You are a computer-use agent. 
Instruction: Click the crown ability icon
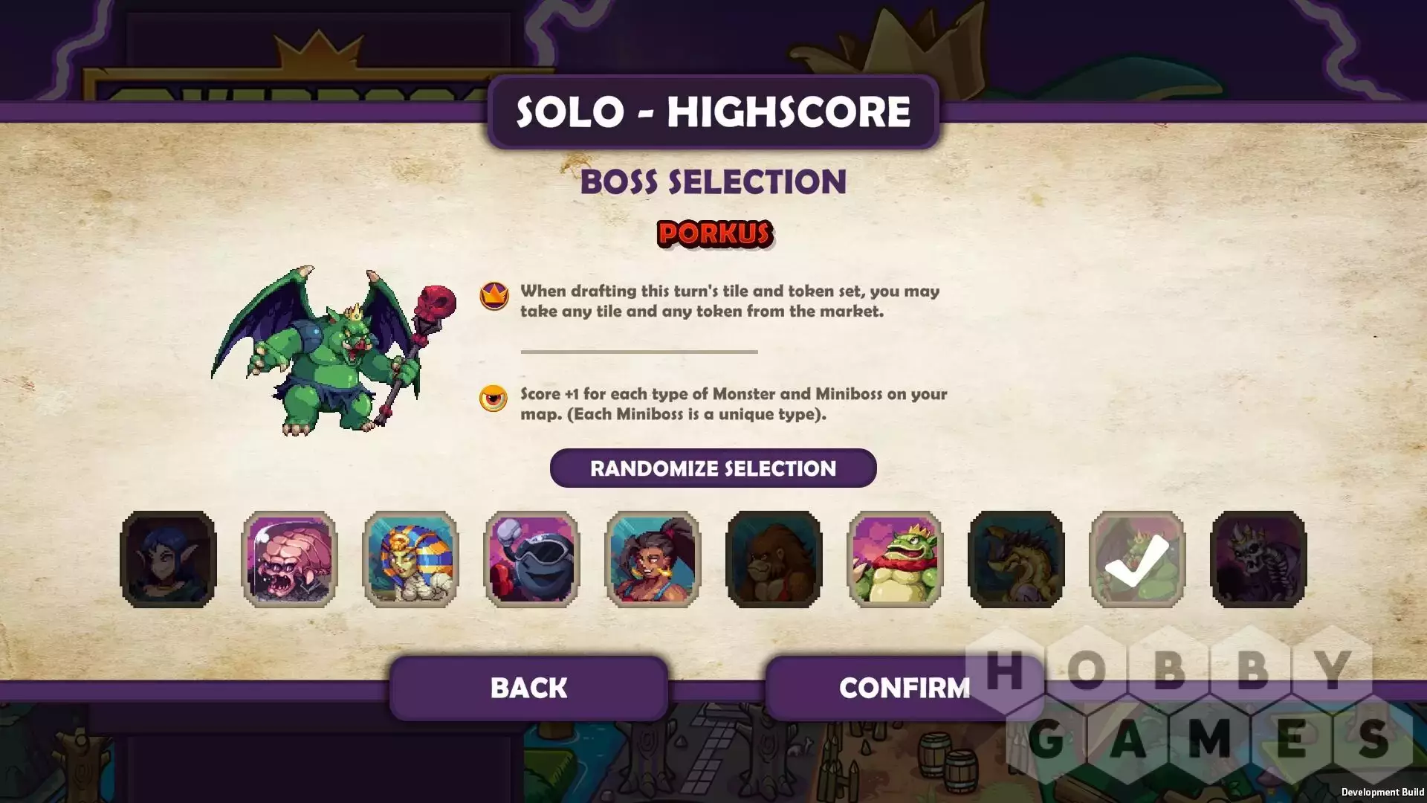494,296
